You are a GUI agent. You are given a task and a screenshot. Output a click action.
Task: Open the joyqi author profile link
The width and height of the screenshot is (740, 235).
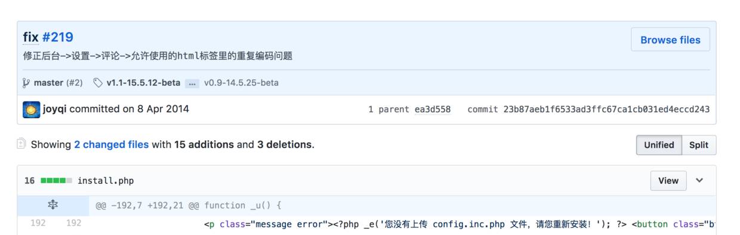[55, 109]
